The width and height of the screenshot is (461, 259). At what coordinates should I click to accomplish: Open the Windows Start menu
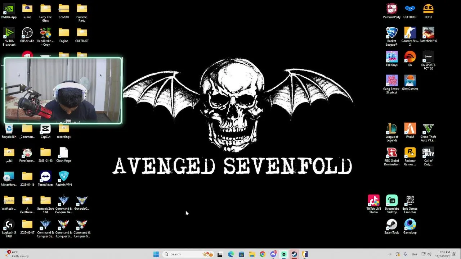click(156, 254)
